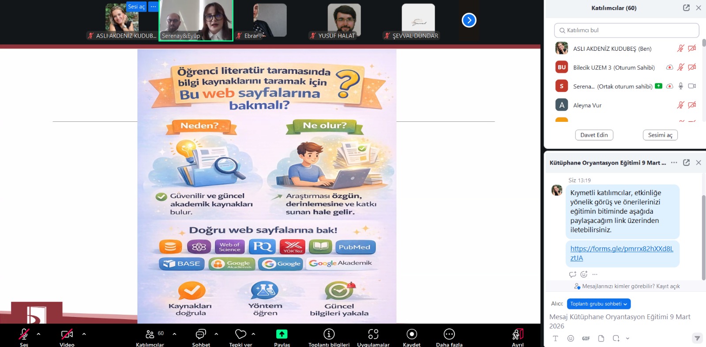Click the Katılımcı bul search field

coord(627,30)
